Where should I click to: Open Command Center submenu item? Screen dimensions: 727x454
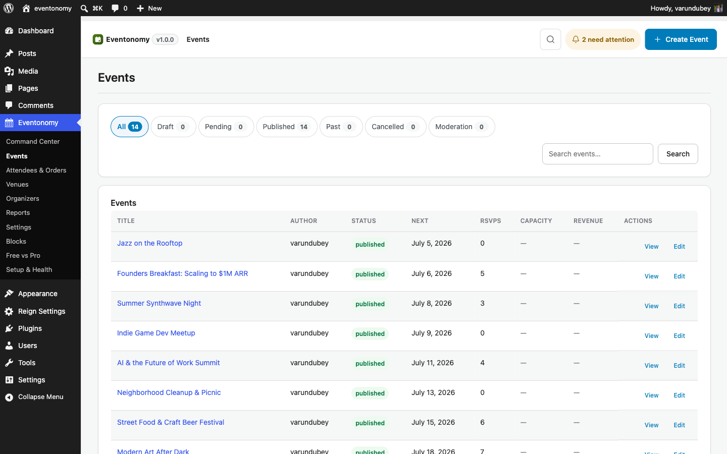(33, 142)
